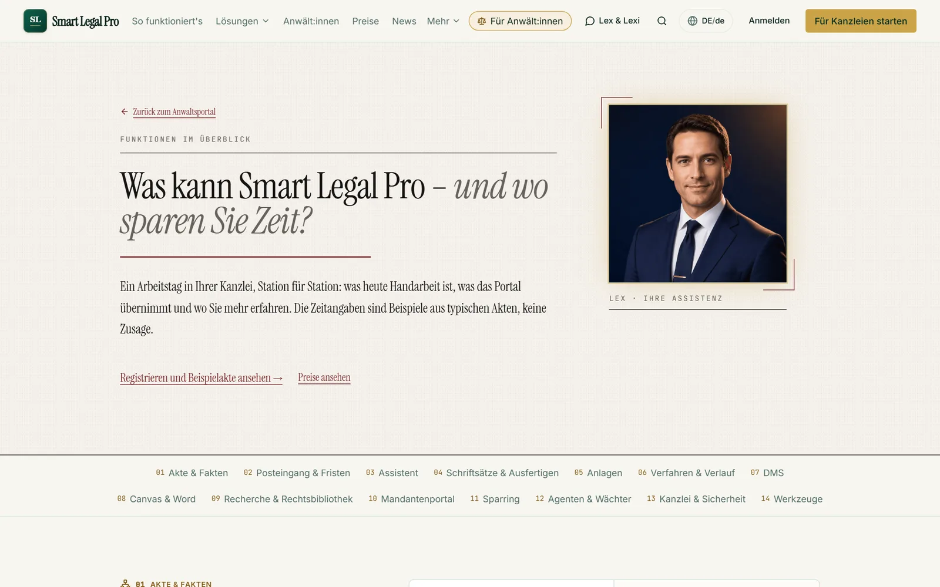The height and width of the screenshot is (587, 940).
Task: Jump to 11 Sparring section
Action: point(495,499)
